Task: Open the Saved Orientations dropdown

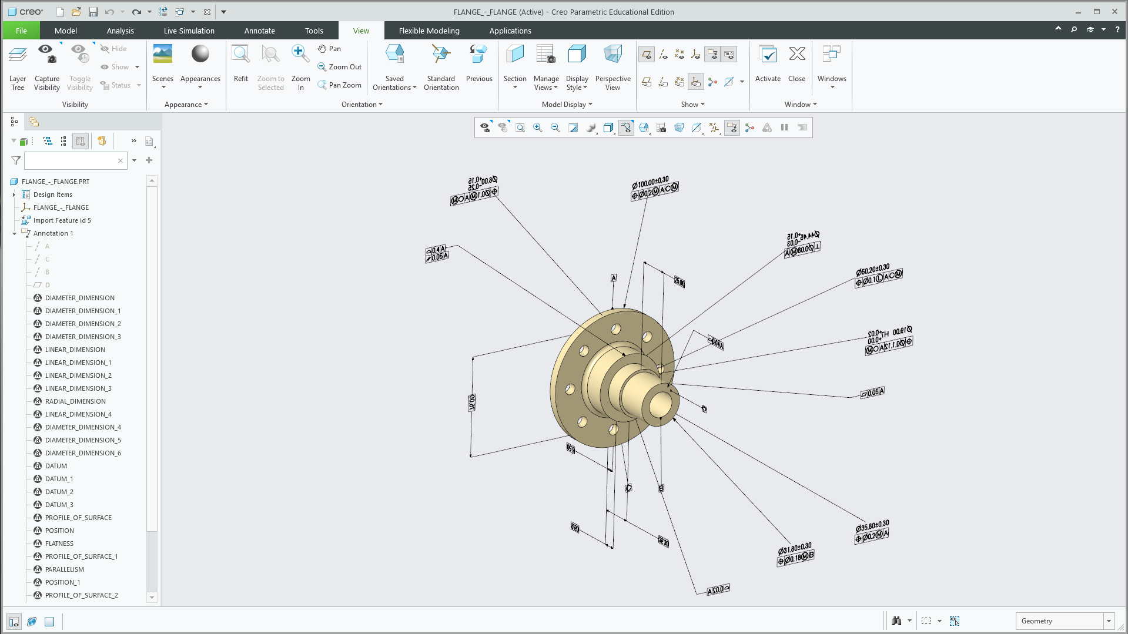Action: (394, 83)
